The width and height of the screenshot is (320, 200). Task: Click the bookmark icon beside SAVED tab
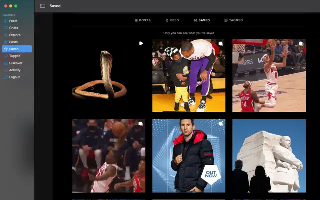click(x=195, y=20)
